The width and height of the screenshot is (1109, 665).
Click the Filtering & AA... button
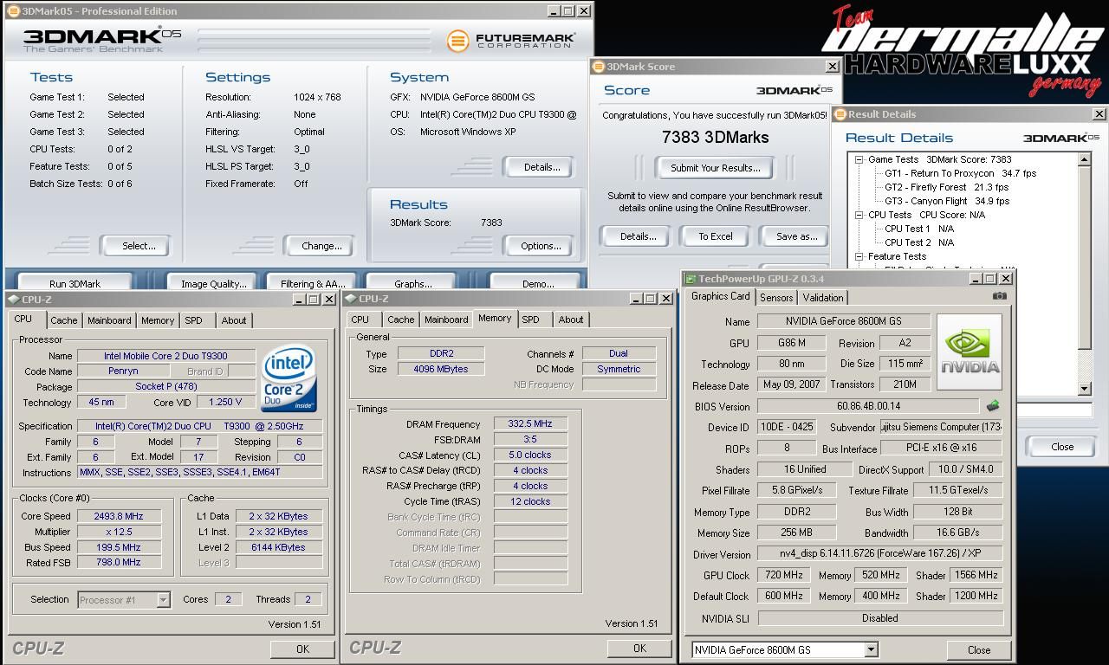click(312, 283)
